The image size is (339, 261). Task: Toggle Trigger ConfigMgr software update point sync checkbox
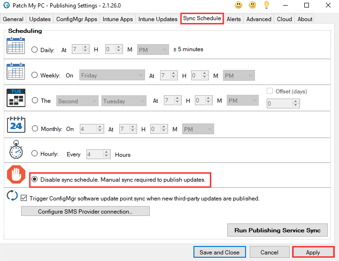[x=24, y=198]
